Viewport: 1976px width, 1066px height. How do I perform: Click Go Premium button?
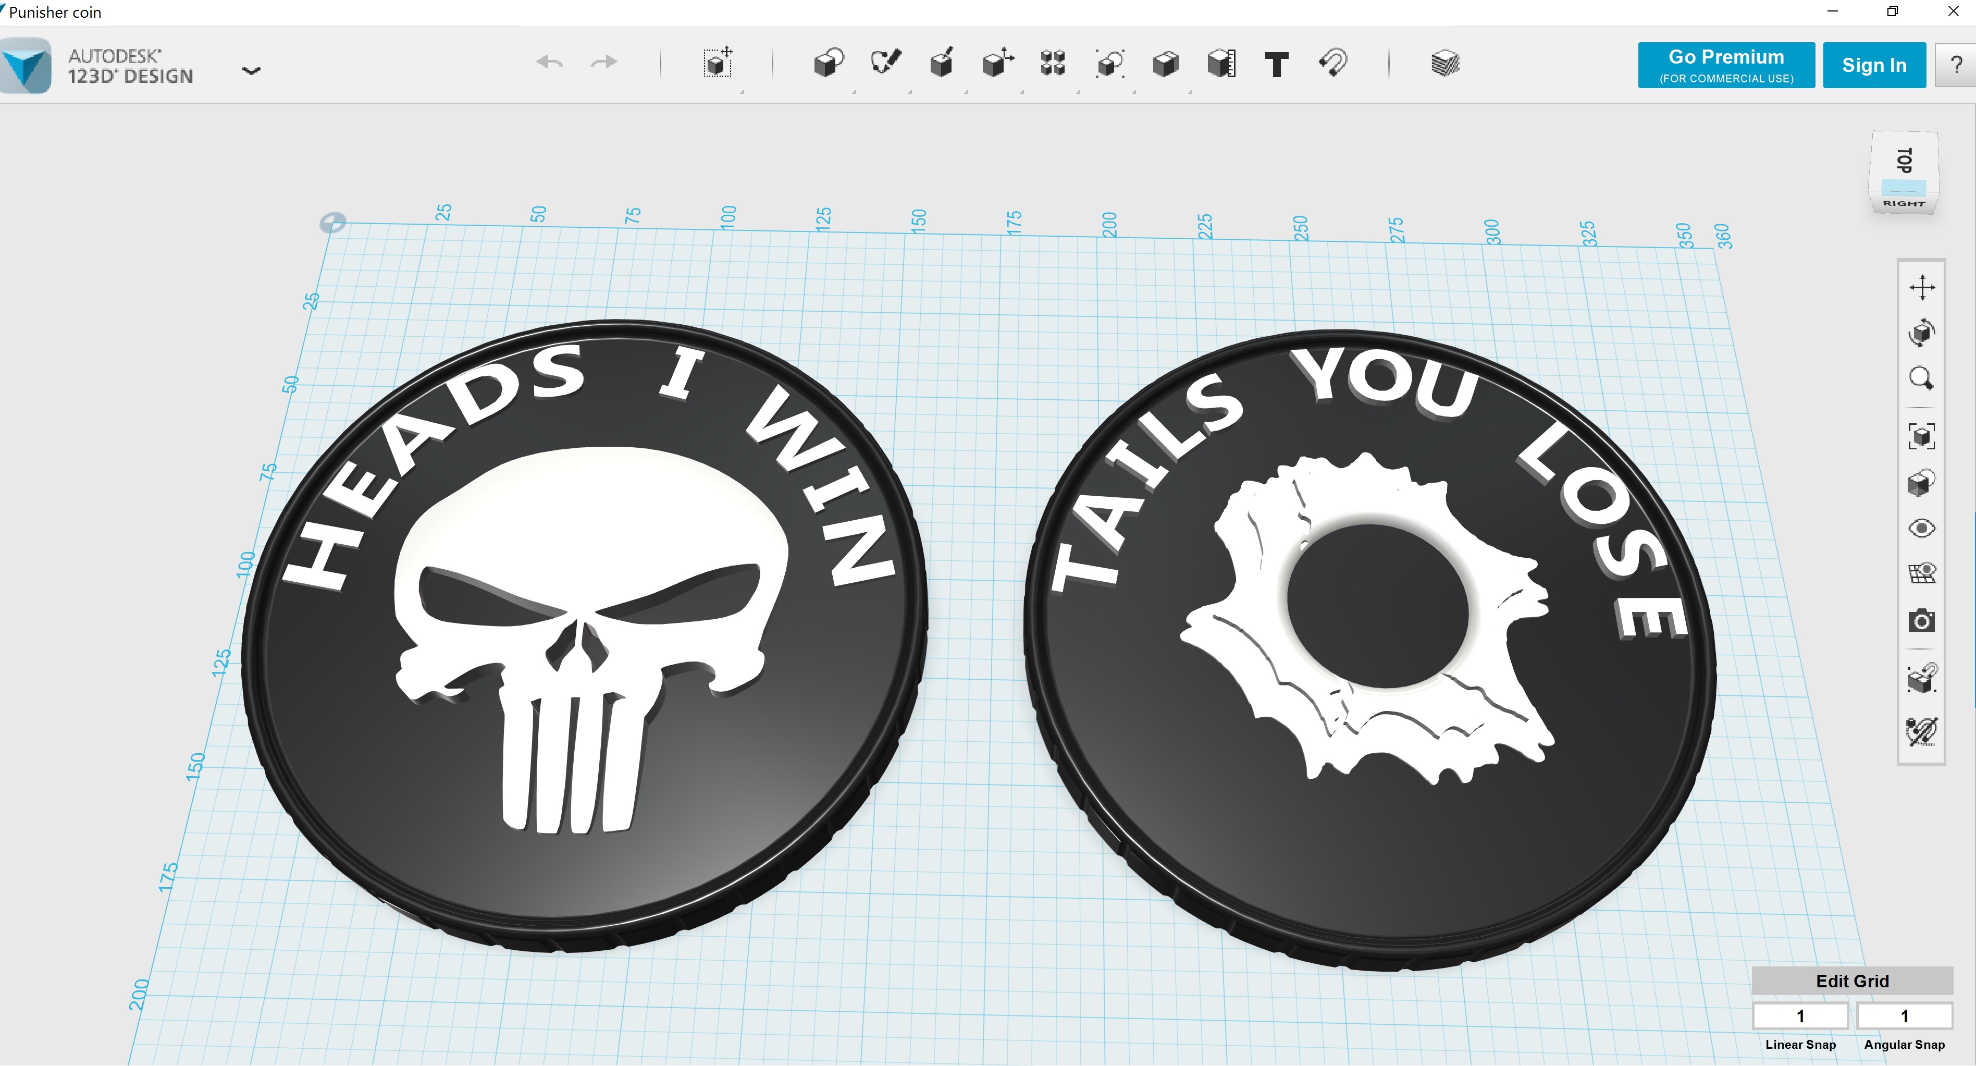(x=1726, y=65)
